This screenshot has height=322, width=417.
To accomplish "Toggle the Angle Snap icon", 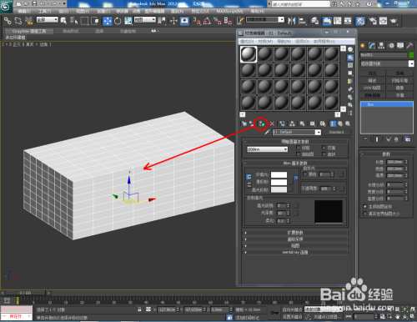I will (207, 21).
